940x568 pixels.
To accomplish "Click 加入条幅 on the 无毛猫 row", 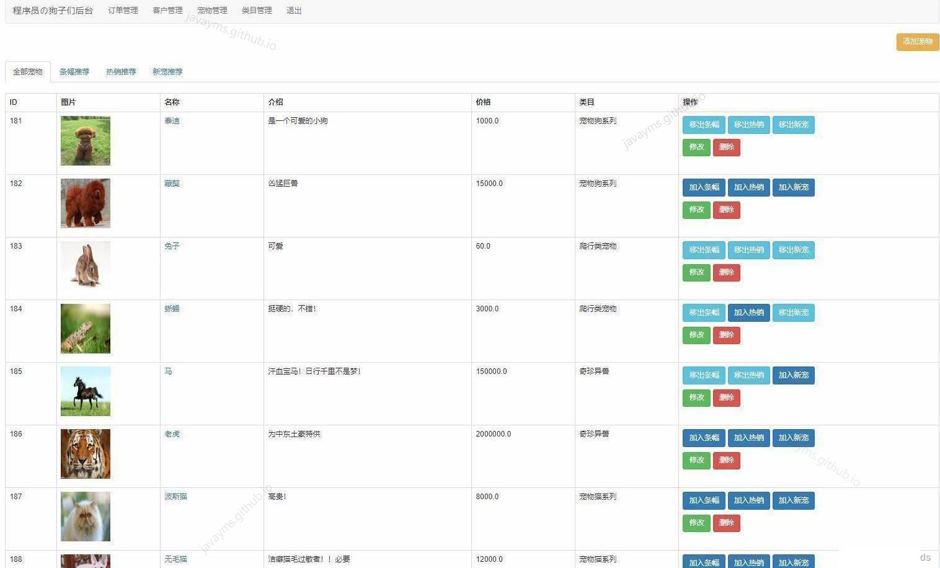I will click(x=703, y=562).
